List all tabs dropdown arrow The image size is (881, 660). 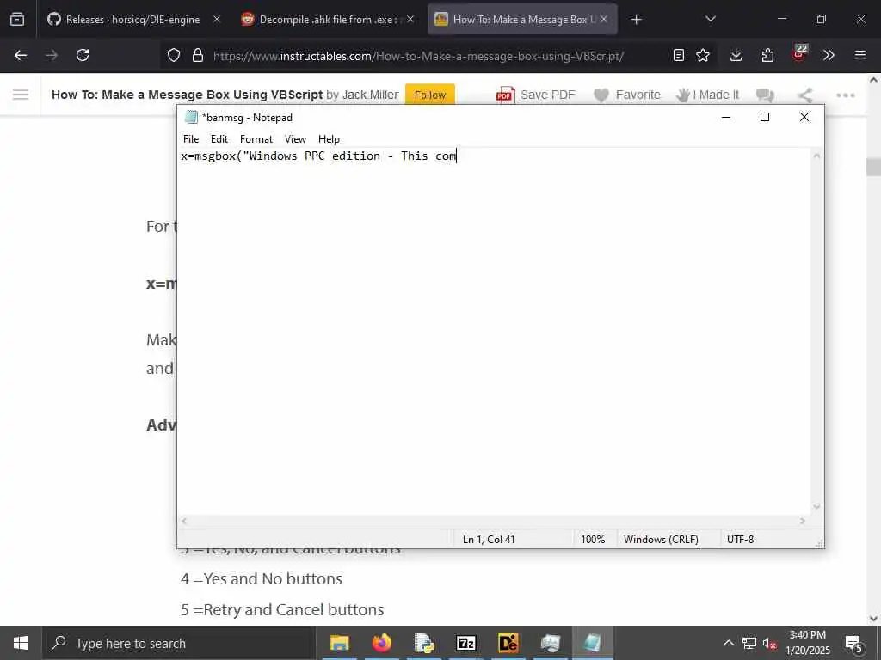[x=710, y=19]
